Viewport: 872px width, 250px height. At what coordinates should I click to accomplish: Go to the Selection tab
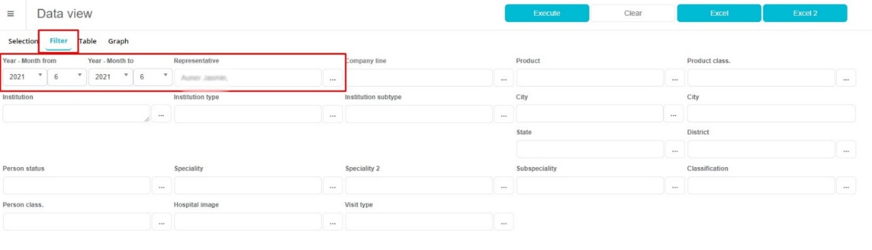23,41
